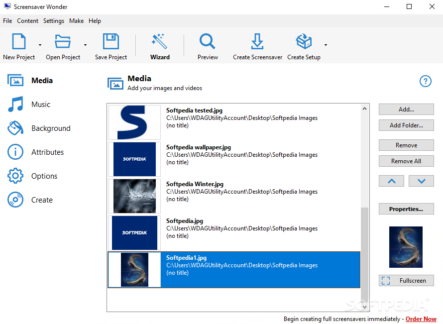Screen dimensions: 443x324
Task: Open the Help menu
Action: [95, 21]
